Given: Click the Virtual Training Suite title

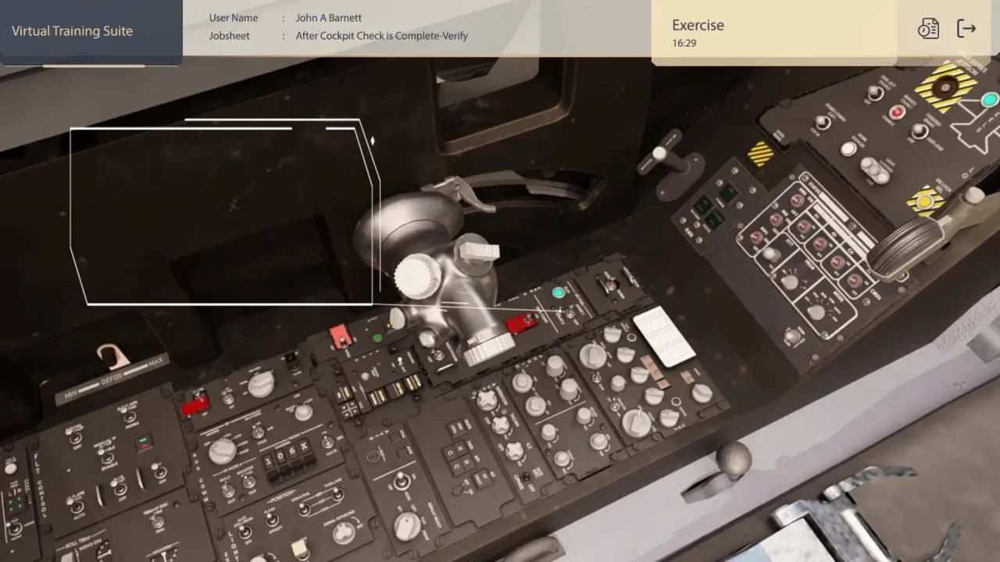Looking at the screenshot, I should 72,31.
